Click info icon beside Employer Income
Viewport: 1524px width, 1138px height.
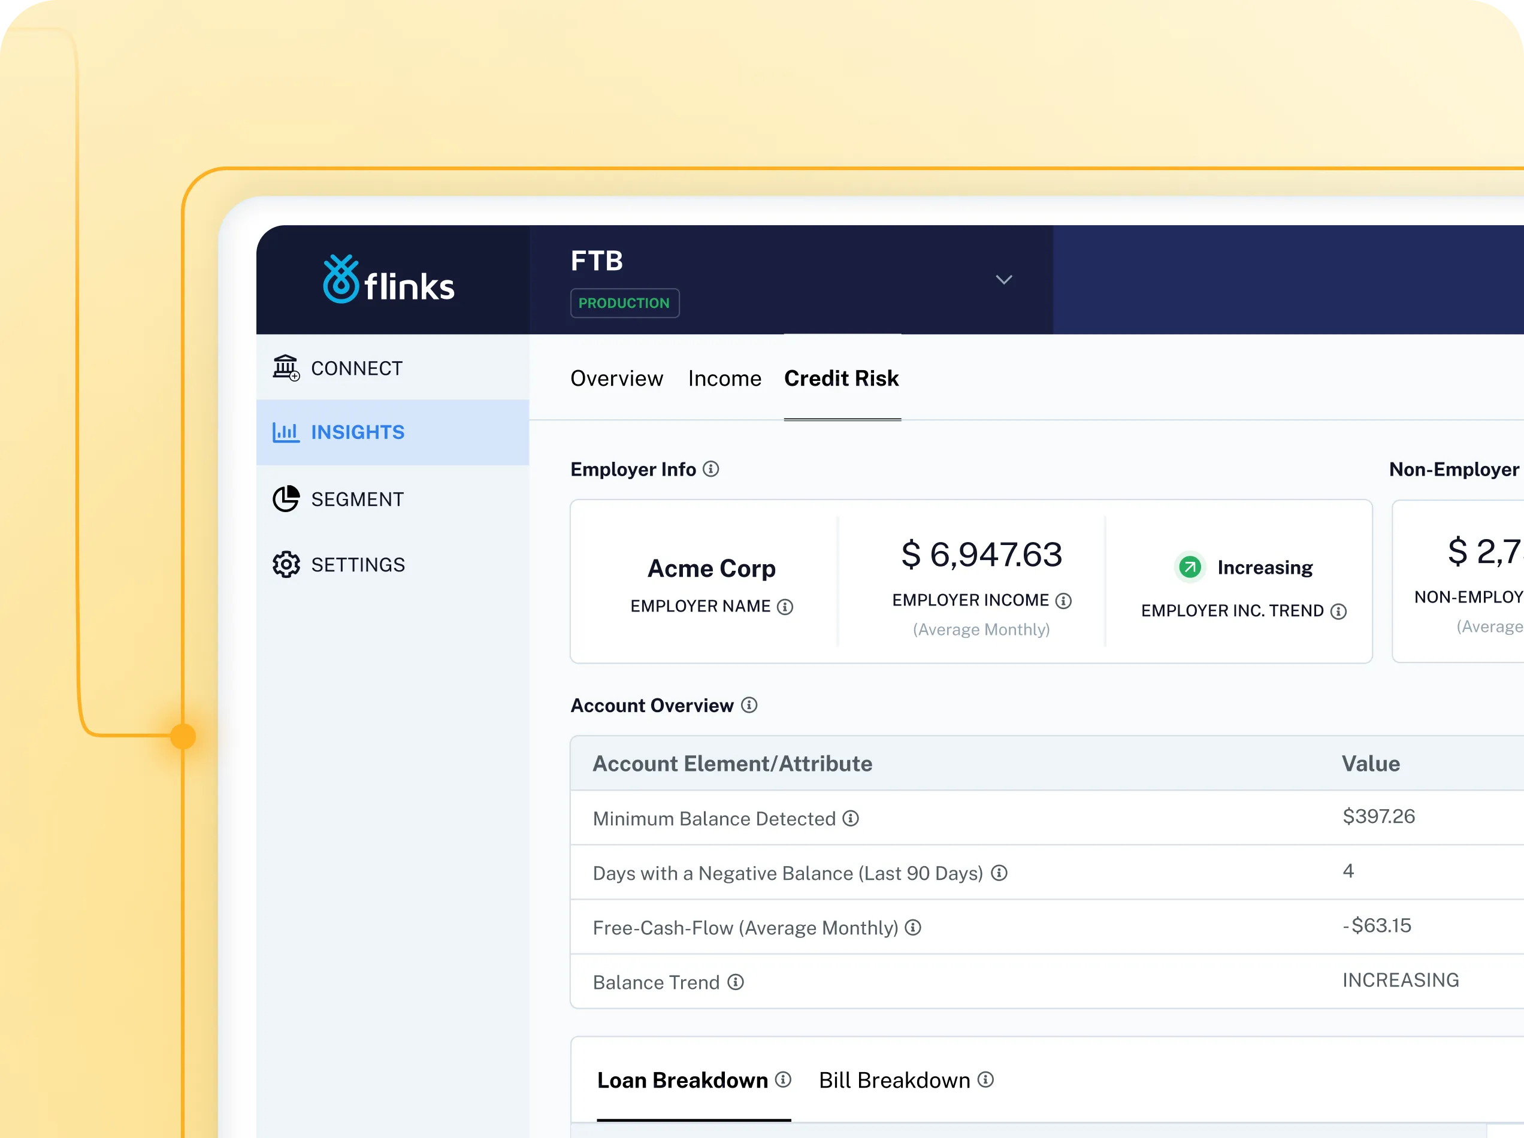coord(1063,601)
